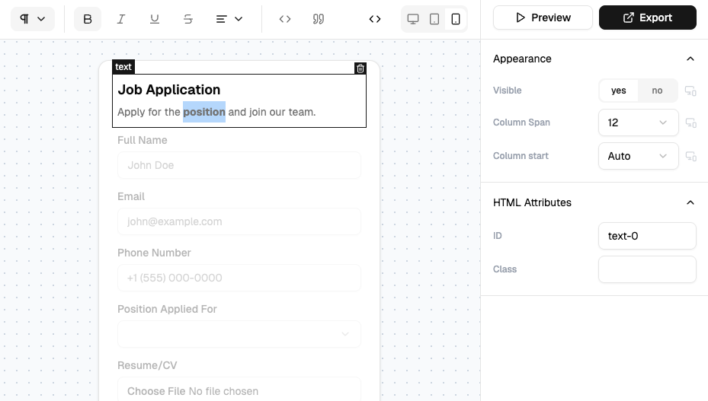This screenshot has height=401, width=708.
Task: Collapse the HTML Attributes section
Action: 690,202
